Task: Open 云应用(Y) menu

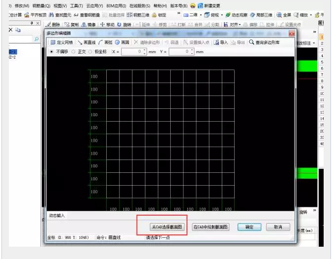Action: 94,6
